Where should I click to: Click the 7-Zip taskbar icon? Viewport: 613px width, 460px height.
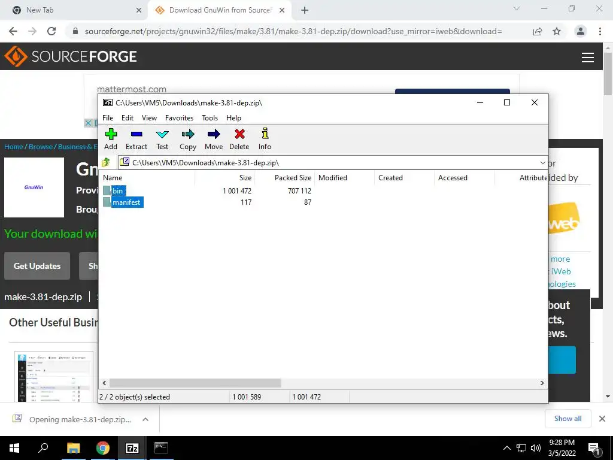pyautogui.click(x=132, y=448)
